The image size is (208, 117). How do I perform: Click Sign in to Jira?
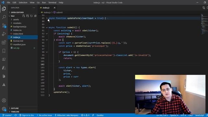(x=27, y=115)
